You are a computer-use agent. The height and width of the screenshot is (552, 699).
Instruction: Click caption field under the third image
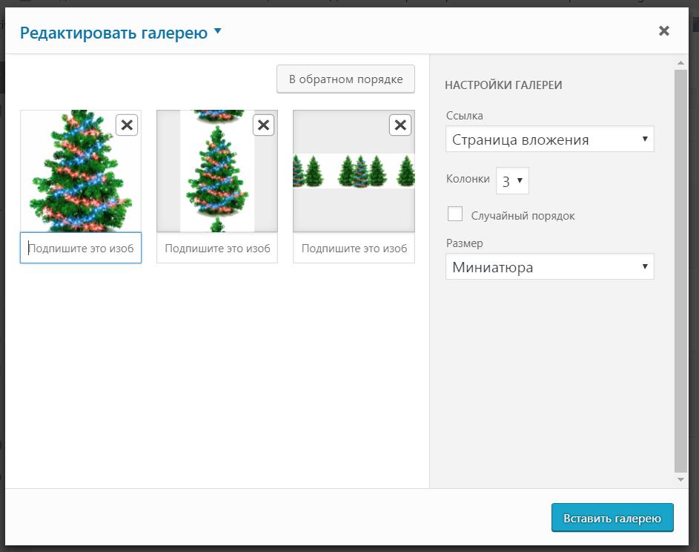(x=354, y=249)
